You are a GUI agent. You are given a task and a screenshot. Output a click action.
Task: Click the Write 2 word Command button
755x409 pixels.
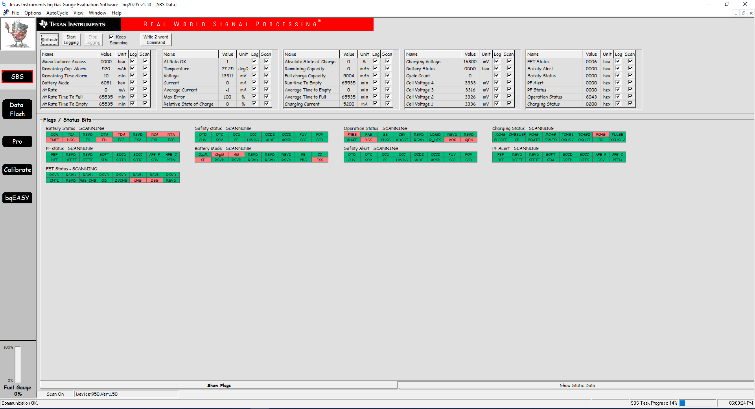156,40
